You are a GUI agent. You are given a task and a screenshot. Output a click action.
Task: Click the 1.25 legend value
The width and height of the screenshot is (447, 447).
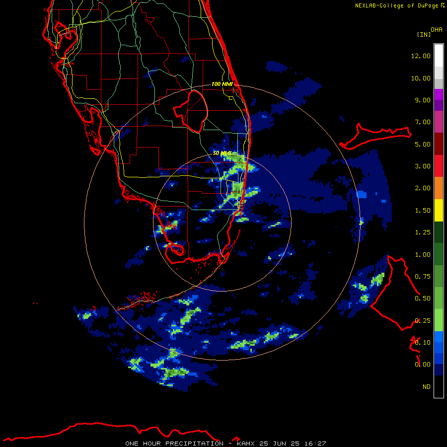click(x=423, y=232)
